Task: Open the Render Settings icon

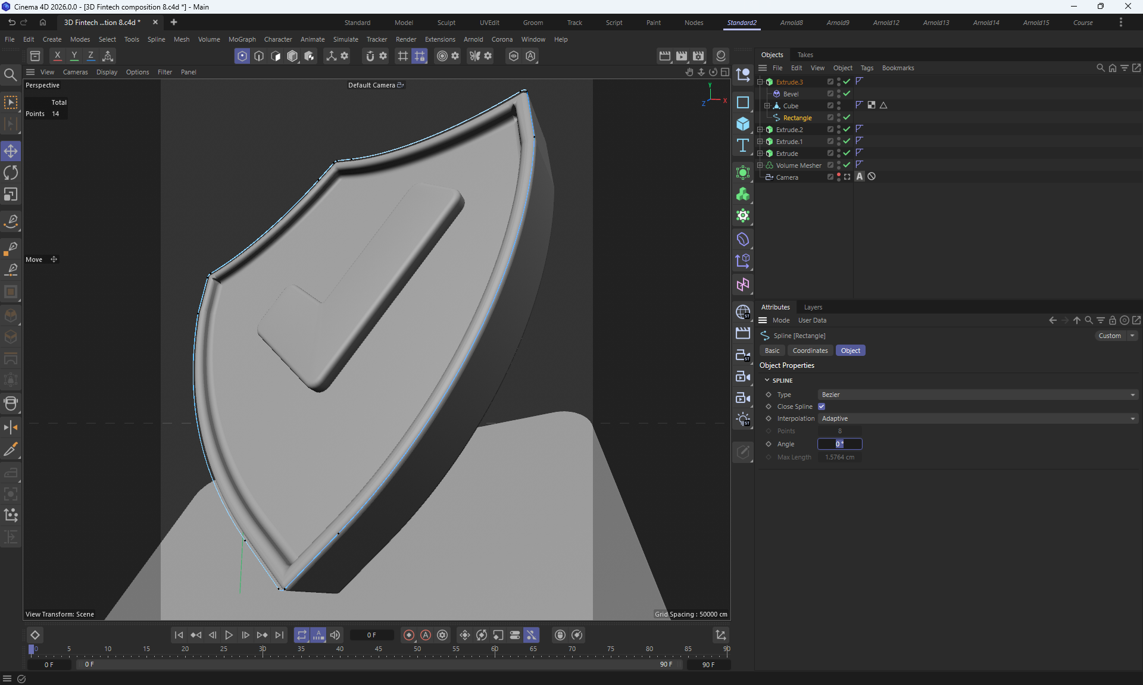Action: tap(698, 56)
